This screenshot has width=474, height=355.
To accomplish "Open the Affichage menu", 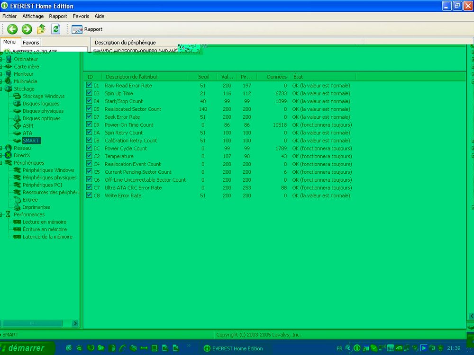I will pyautogui.click(x=33, y=16).
